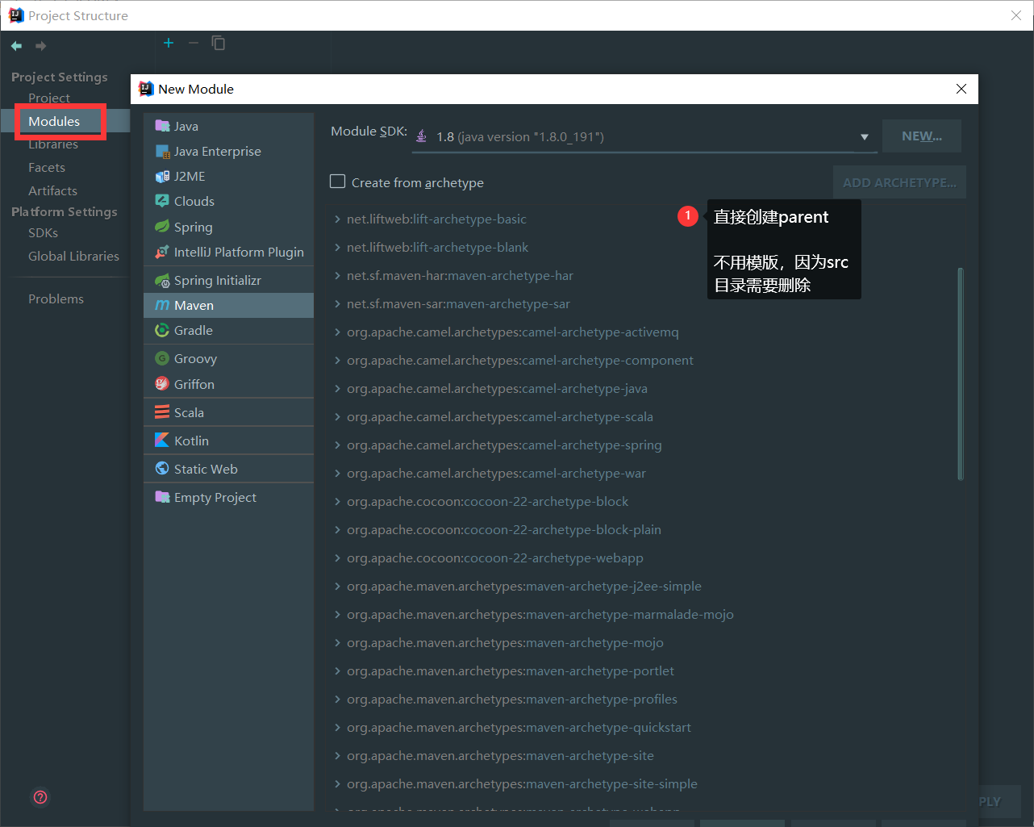Click the Java Enterprise icon

click(162, 151)
